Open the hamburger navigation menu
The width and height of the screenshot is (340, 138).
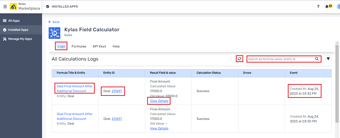point(5,7)
